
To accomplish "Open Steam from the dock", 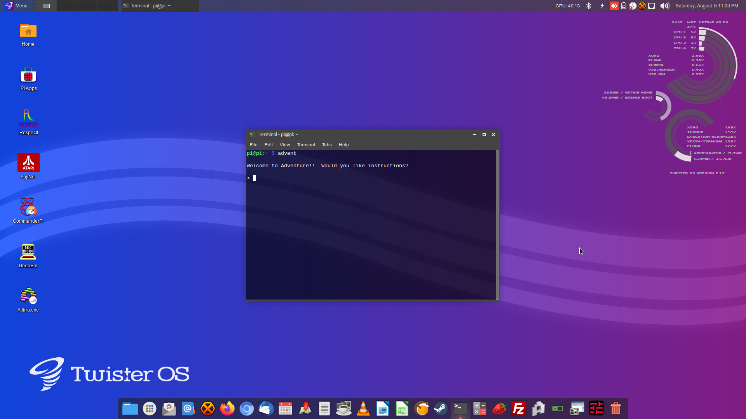I will click(x=441, y=409).
